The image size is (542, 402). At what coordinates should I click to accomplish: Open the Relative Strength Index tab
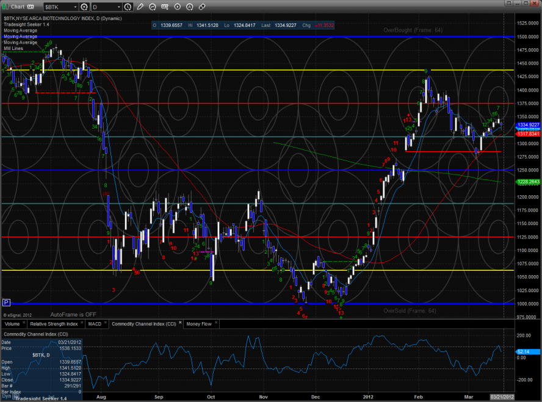click(53, 324)
